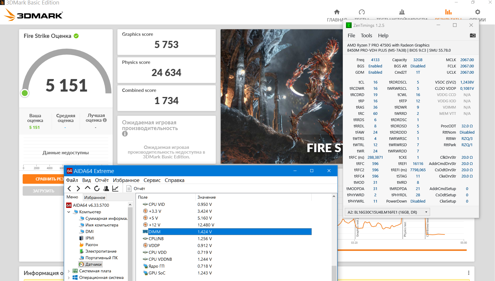The width and height of the screenshot is (495, 281).
Task: Click the 3DMark logo
Action: click(x=33, y=15)
